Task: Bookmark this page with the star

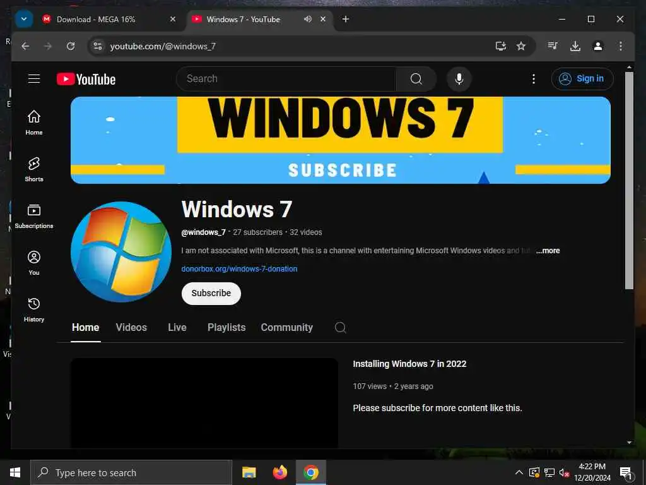Action: click(521, 46)
